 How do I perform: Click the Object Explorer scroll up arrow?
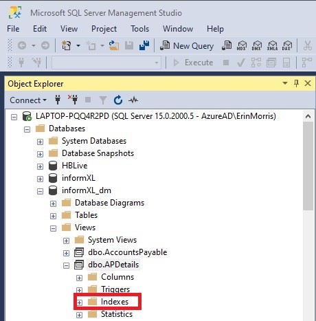tap(308, 116)
